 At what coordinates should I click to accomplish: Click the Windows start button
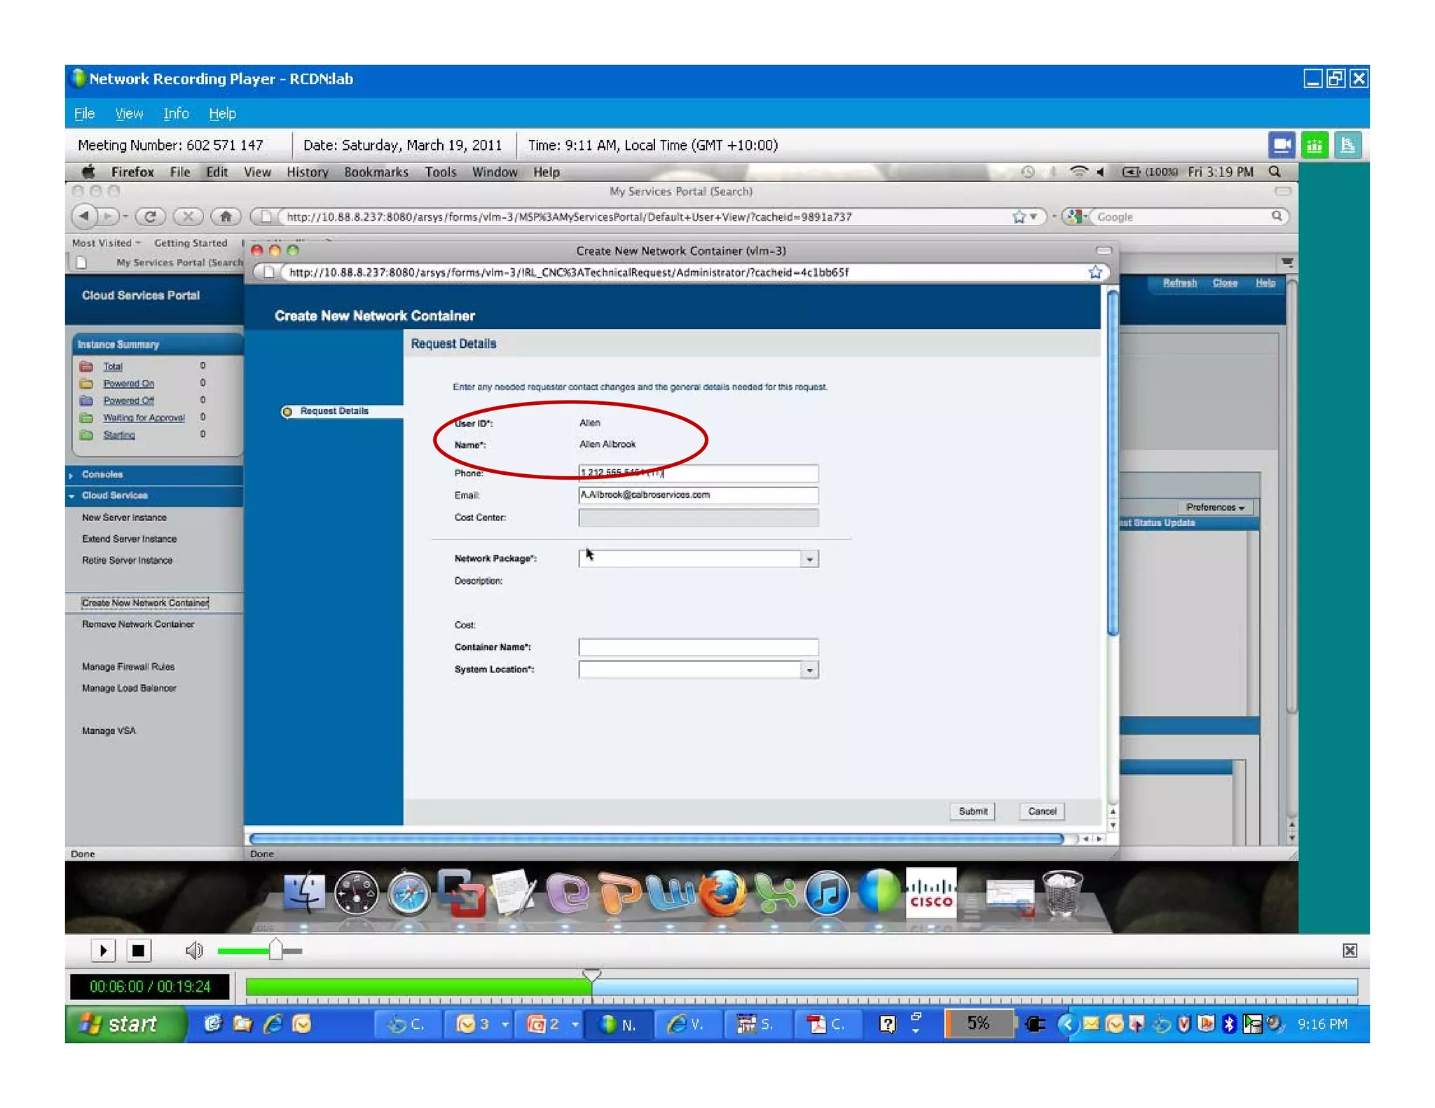[x=125, y=1024]
